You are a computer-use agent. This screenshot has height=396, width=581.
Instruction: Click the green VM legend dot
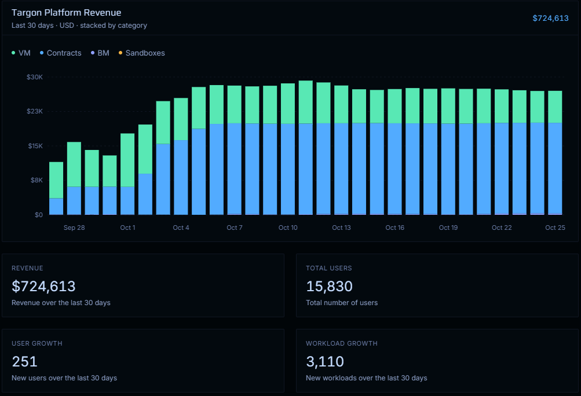pos(13,53)
